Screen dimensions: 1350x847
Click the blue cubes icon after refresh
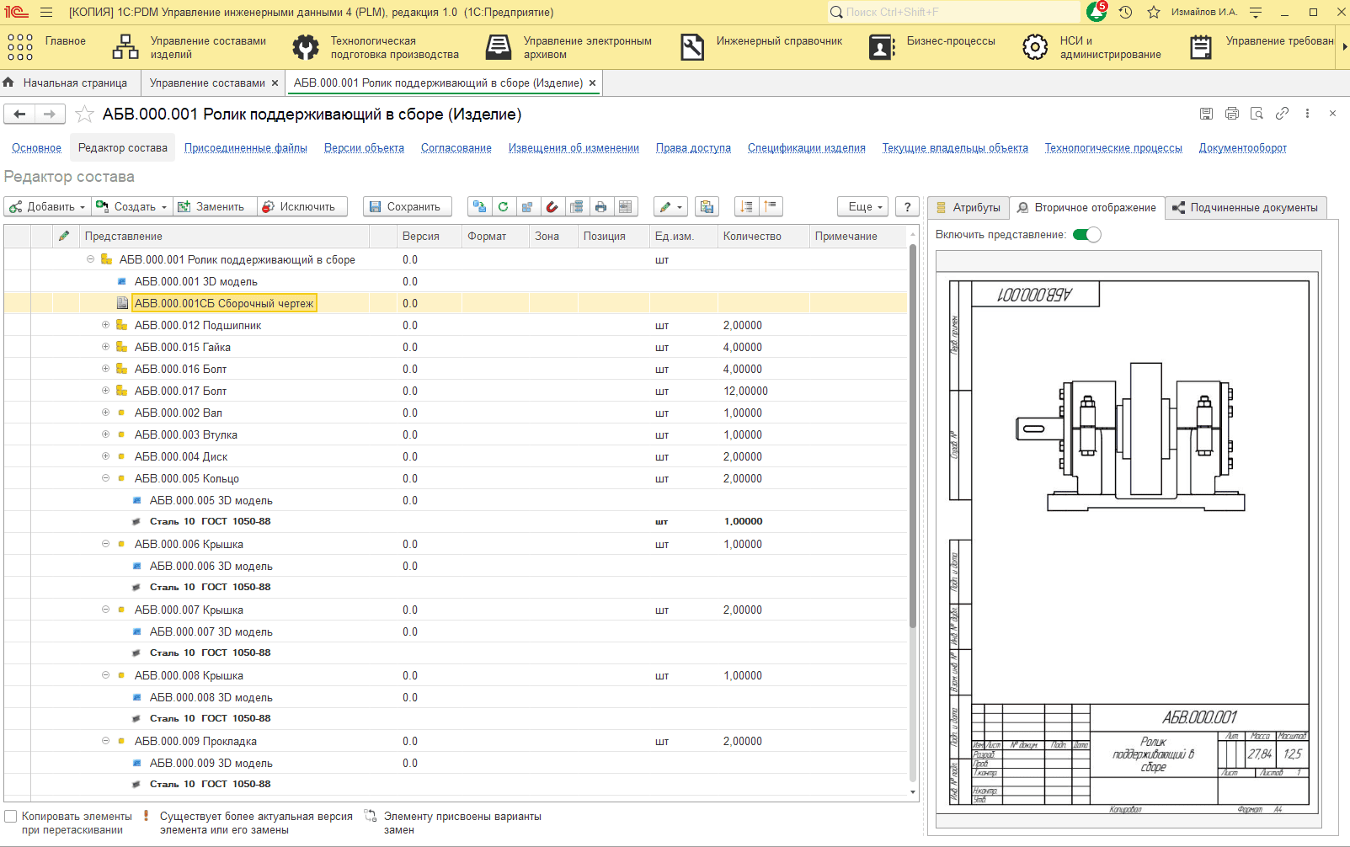pos(527,206)
